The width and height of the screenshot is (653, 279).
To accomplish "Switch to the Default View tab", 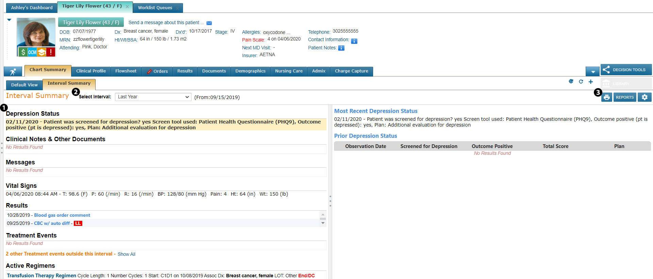I will pos(24,85).
